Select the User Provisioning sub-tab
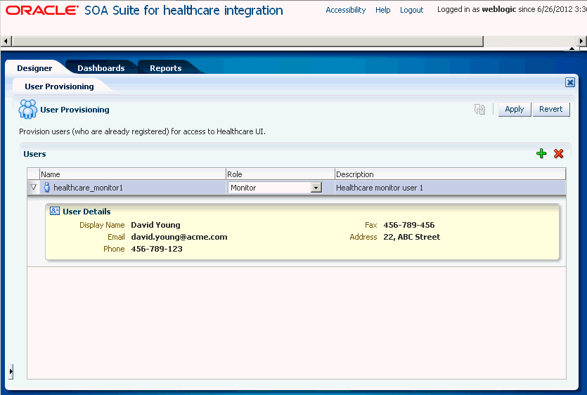Viewport: 587px width, 395px height. click(59, 86)
